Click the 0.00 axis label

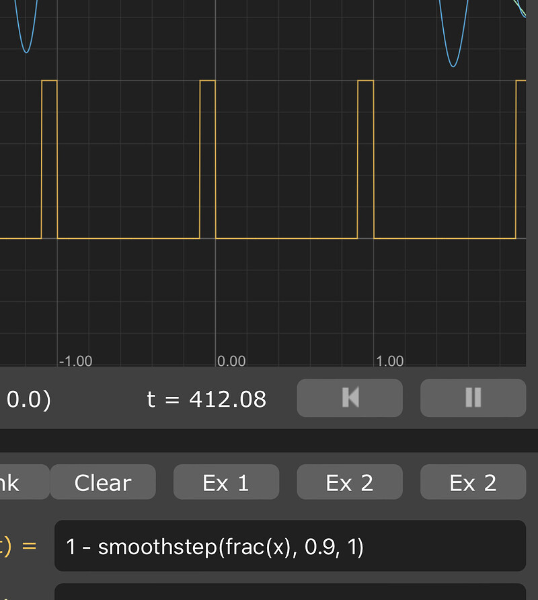click(x=231, y=361)
